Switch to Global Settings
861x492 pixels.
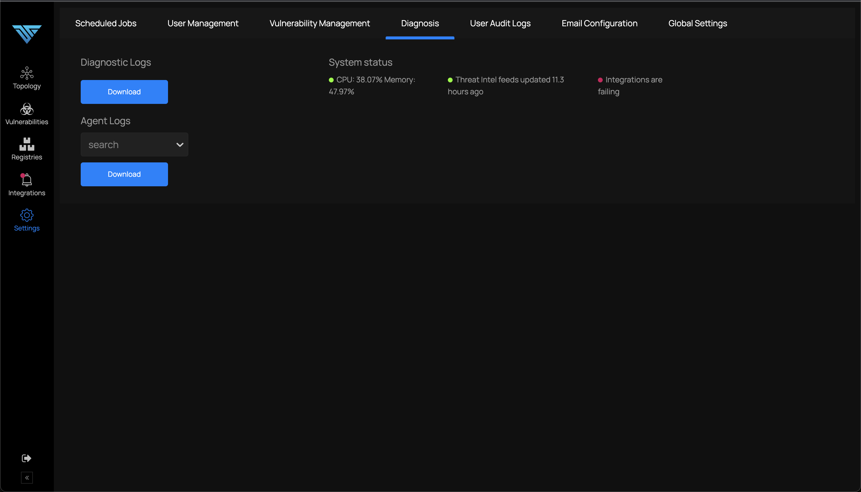click(x=697, y=23)
